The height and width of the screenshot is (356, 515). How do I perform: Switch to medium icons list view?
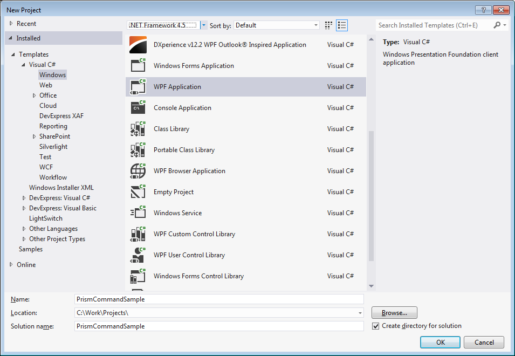coord(342,25)
